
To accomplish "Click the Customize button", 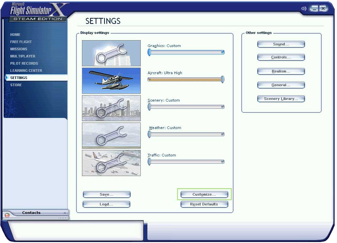I will point(204,194).
